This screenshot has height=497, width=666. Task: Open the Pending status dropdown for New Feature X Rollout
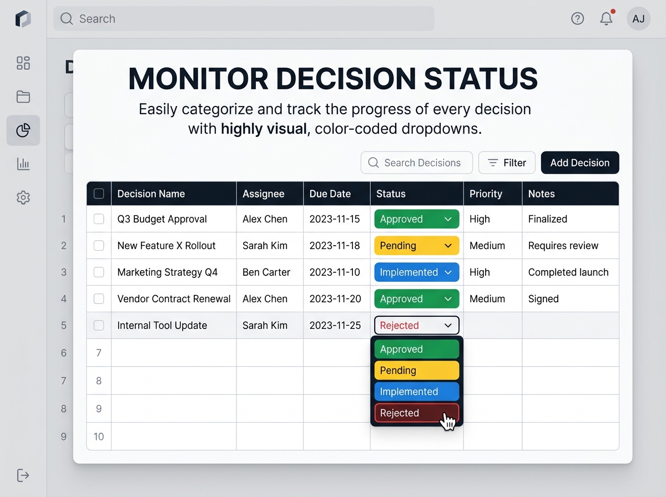(416, 246)
